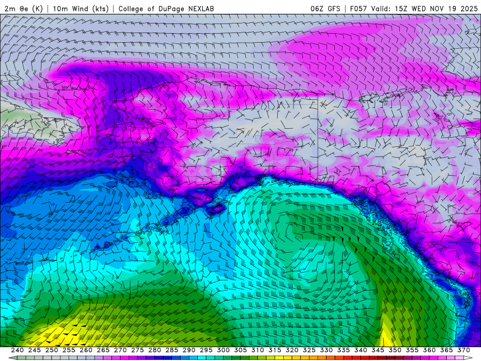481x361 pixels.
Task: Click the 290 label on the color scale
Action: [189, 350]
